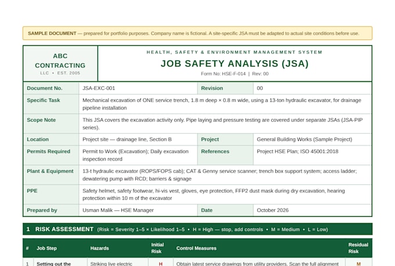Click the 'Revision' label cell

225,88
